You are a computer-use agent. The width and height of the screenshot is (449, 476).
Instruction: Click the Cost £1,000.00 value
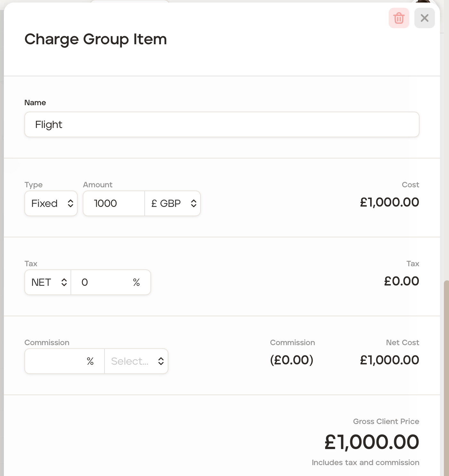[389, 202]
